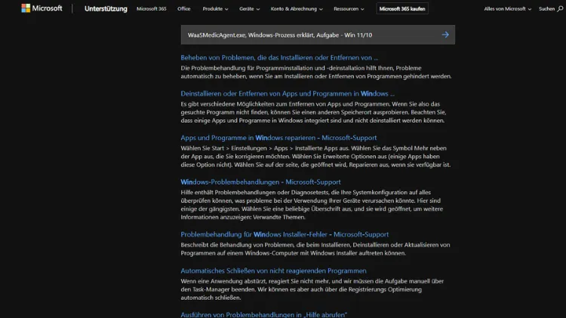Expand the Ressourcen dropdown menu
This screenshot has width=566, height=318.
coord(349,8)
